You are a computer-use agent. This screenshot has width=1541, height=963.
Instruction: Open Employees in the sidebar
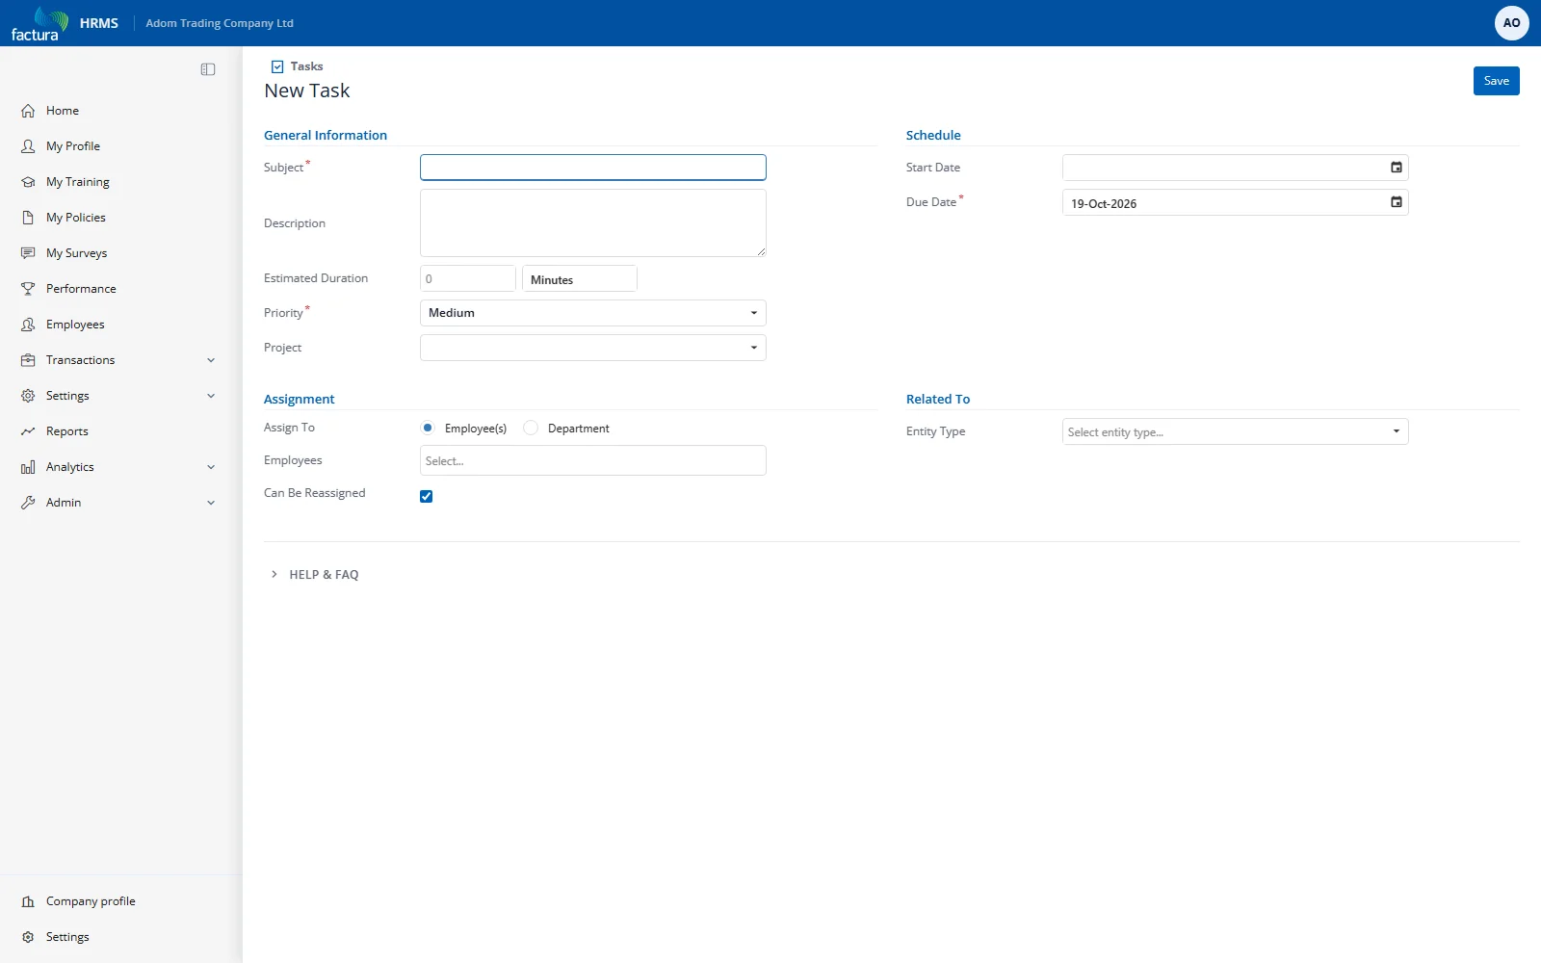75,325
